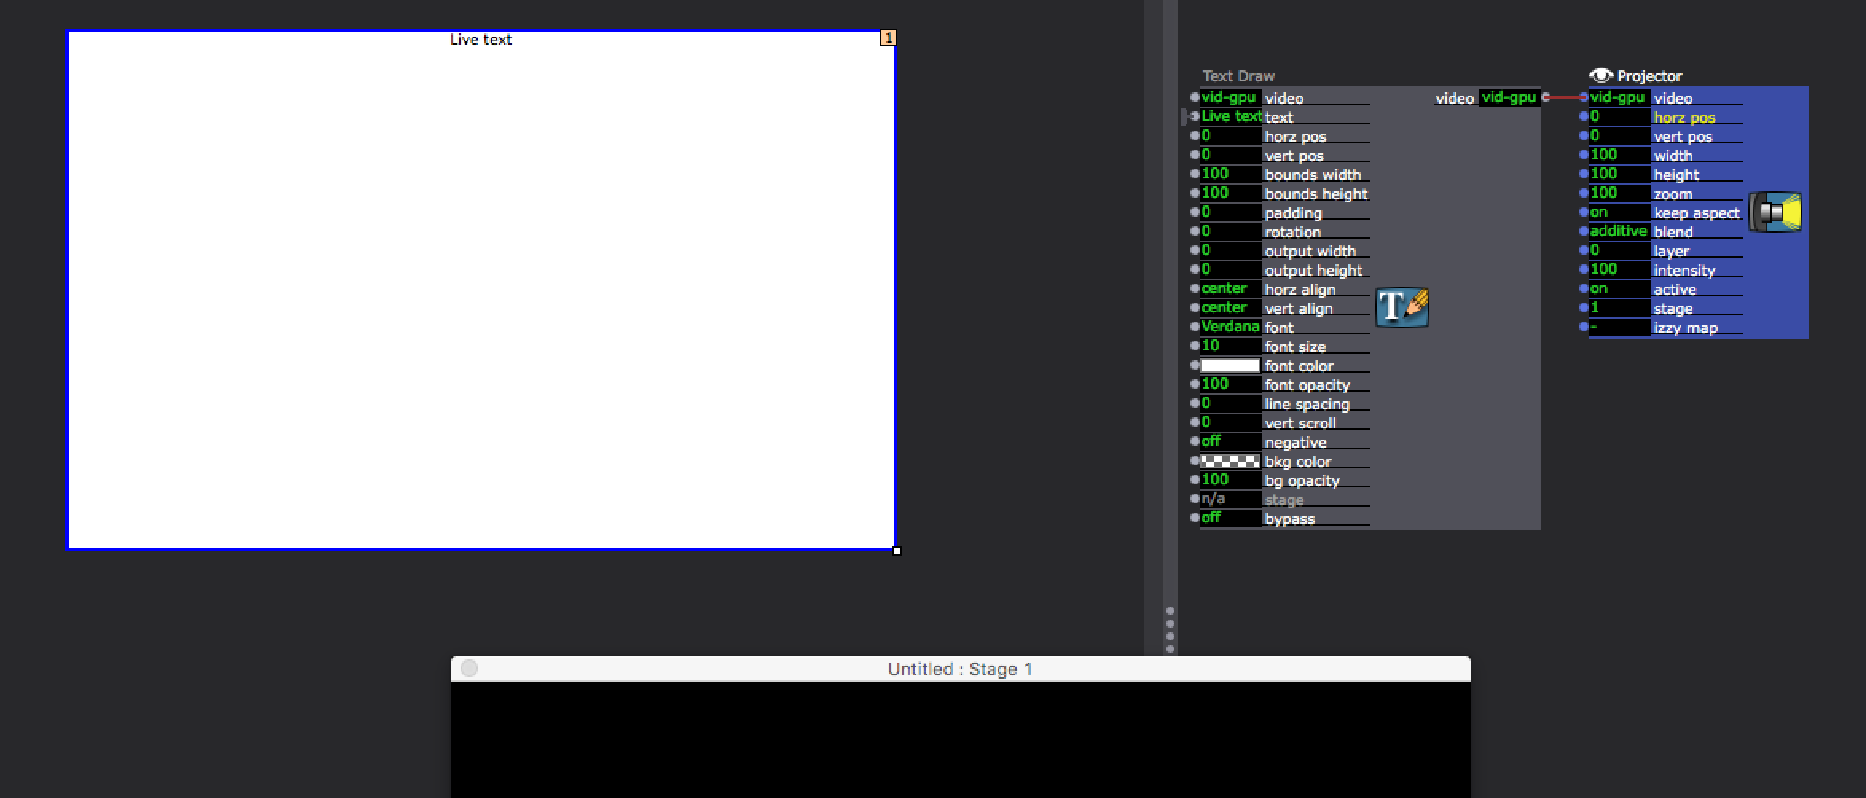Click the Text Draw vid-gpu video input value
Screen dimensions: 1866x798
click(x=1231, y=97)
